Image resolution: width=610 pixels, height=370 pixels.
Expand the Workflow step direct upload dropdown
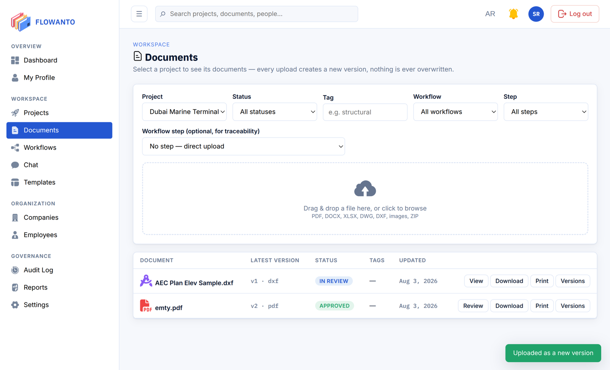(243, 146)
